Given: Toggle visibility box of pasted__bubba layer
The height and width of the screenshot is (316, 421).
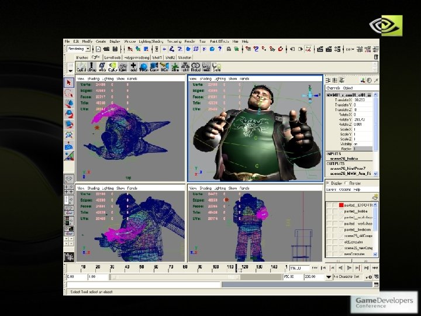Looking at the screenshot, I should 329,211.
